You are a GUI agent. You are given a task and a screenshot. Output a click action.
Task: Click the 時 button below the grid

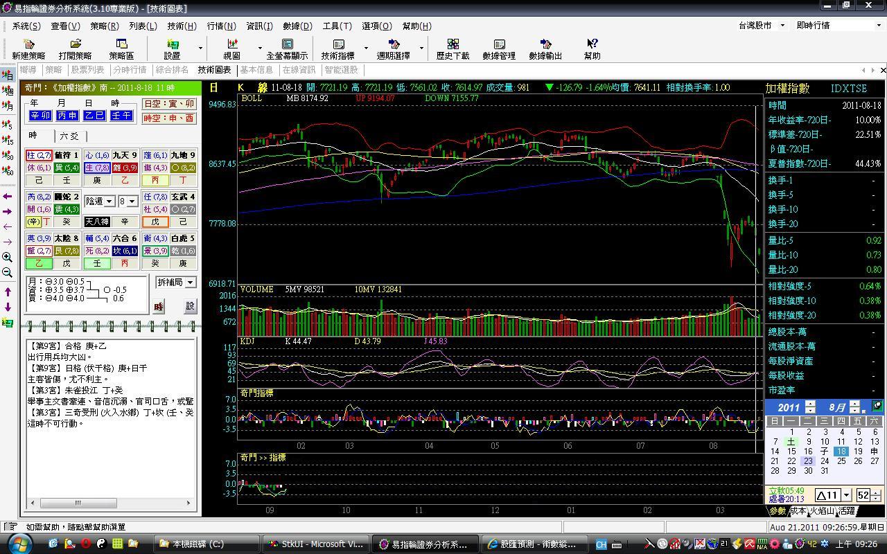[159, 306]
